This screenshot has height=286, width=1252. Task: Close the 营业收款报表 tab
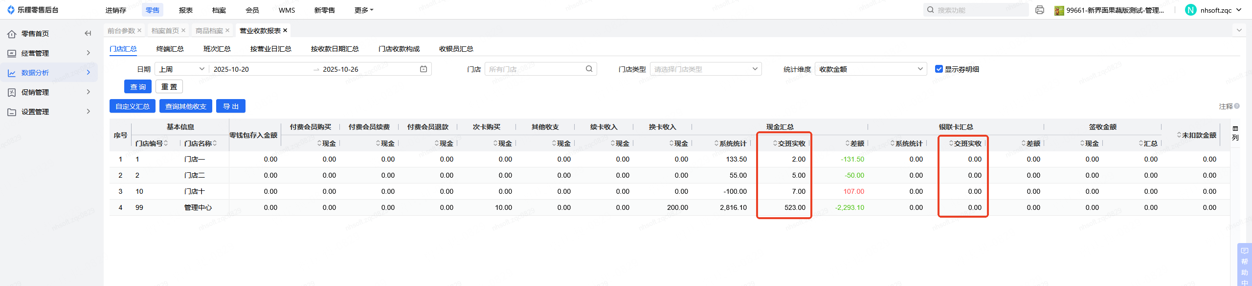click(x=285, y=30)
